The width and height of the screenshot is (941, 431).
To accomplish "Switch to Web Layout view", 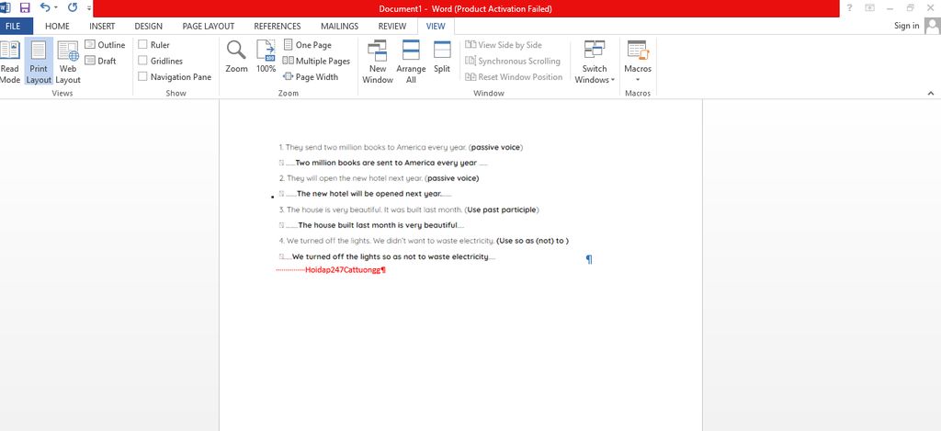I will (68, 62).
